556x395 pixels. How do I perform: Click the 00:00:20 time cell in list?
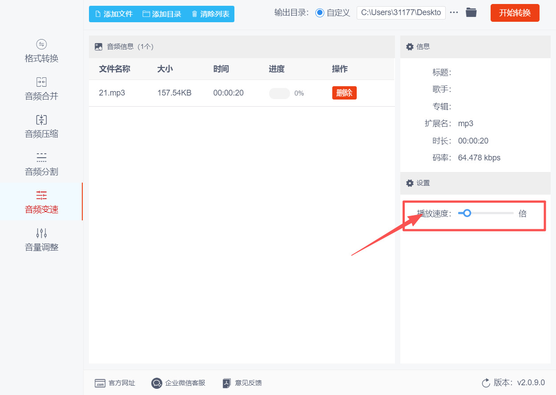pyautogui.click(x=229, y=93)
